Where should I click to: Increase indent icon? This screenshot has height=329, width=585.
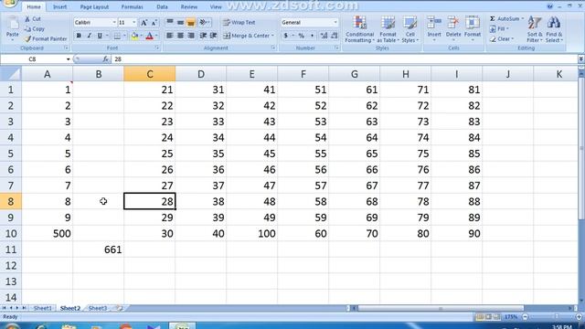point(214,36)
